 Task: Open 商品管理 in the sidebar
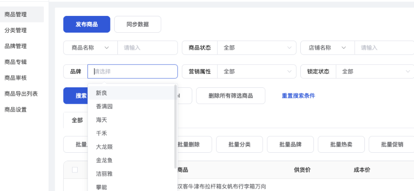[15, 14]
